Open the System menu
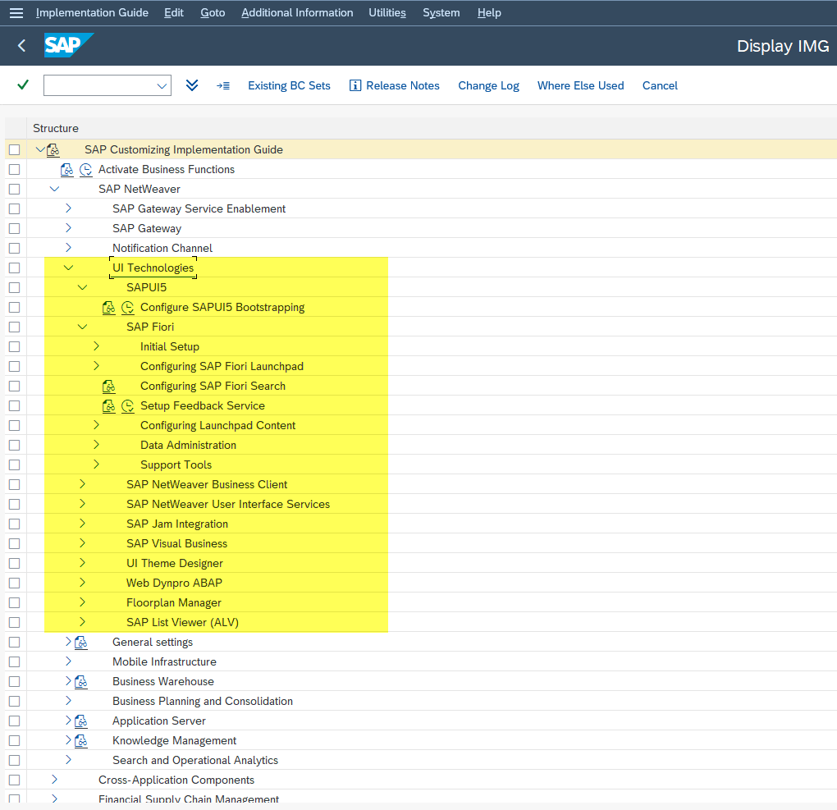Viewport: 837px width, 810px height. click(x=441, y=13)
